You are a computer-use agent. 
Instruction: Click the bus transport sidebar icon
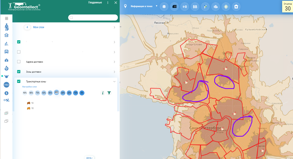point(7,52)
